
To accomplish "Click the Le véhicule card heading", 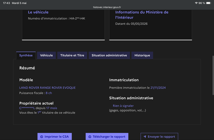I will 38,12.
